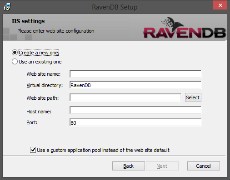Go to previous step with Back button
This screenshot has height=180, width=230.
(129, 166)
